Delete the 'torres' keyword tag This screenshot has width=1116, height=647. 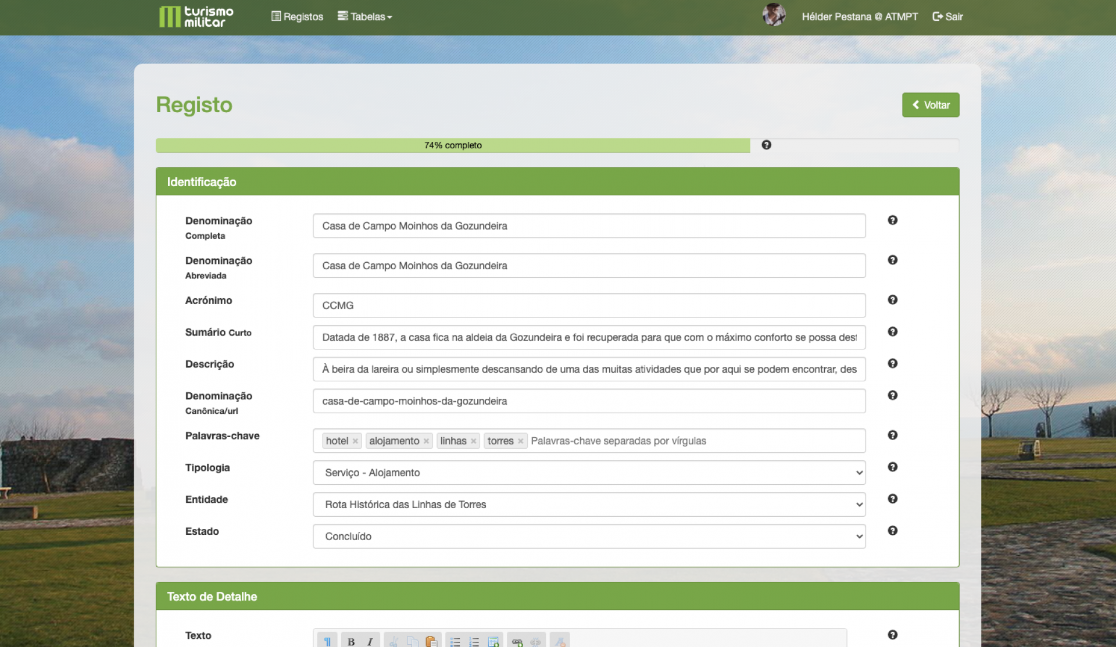tap(521, 441)
